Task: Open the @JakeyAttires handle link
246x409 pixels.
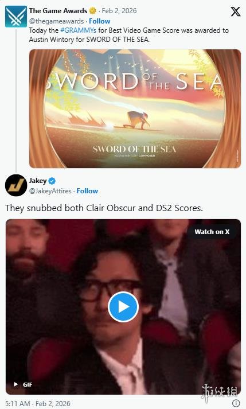Action: (x=50, y=191)
